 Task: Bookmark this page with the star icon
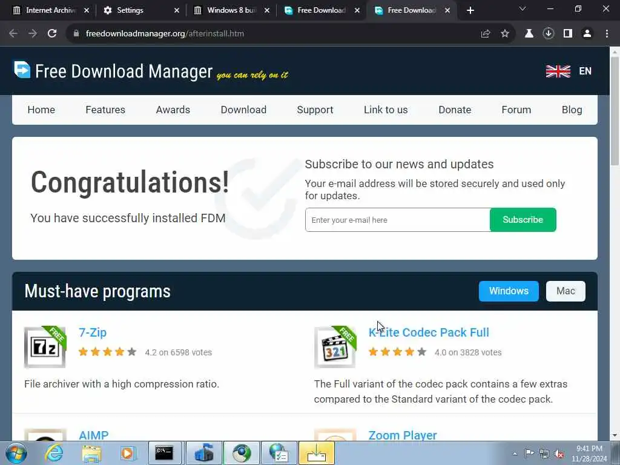[505, 34]
